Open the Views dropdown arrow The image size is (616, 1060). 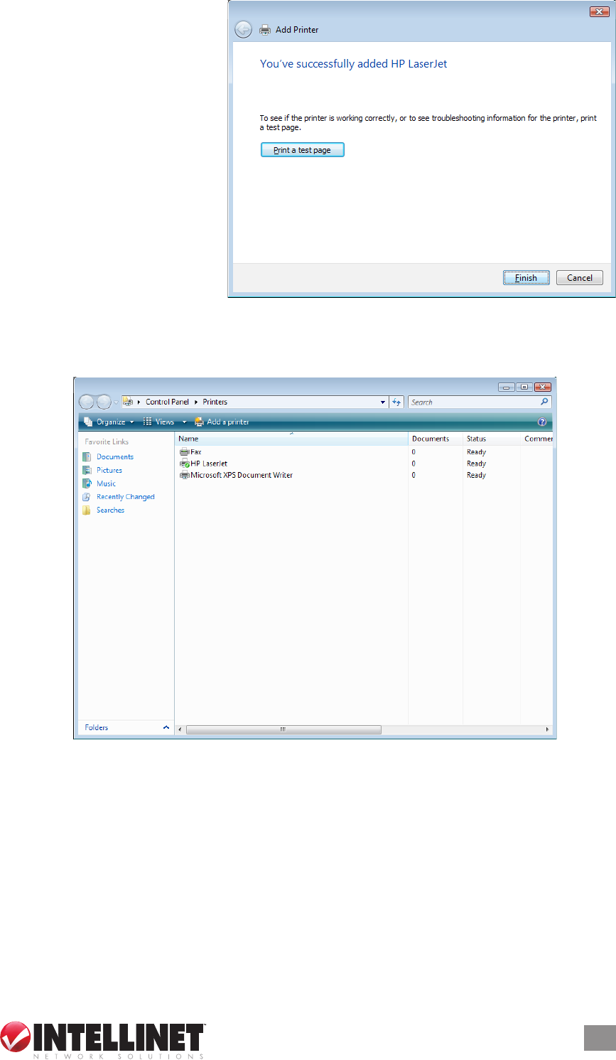[184, 422]
